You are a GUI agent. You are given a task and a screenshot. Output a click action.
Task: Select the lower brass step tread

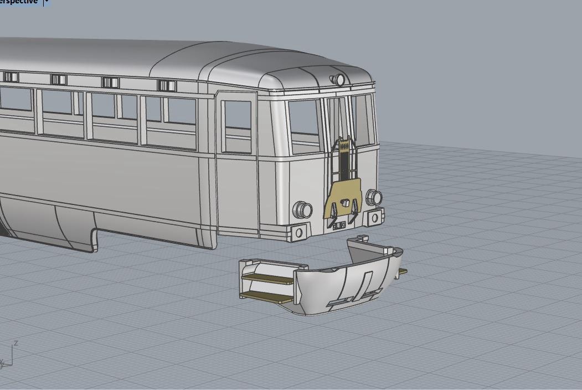[267, 297]
